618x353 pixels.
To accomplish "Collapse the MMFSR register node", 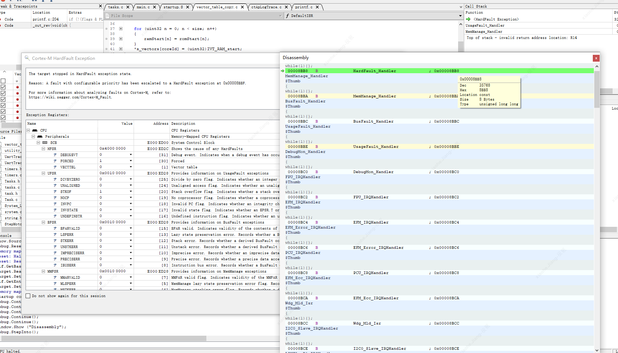I will click(44, 271).
